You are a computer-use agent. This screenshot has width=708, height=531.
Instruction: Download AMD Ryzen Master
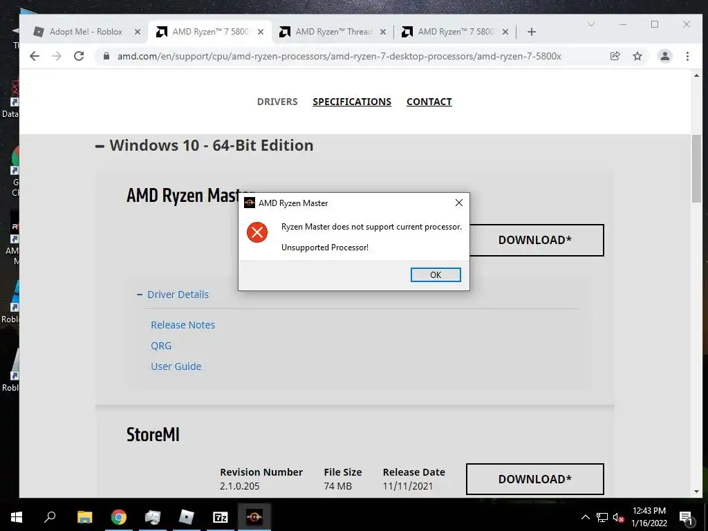click(534, 240)
